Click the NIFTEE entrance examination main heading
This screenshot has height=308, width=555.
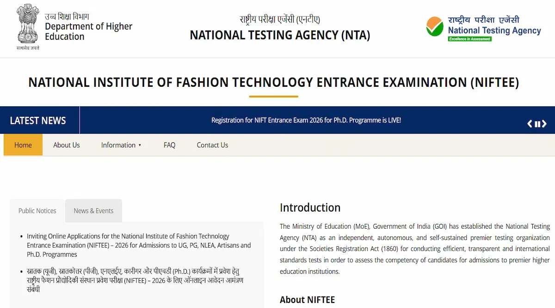pyautogui.click(x=273, y=83)
